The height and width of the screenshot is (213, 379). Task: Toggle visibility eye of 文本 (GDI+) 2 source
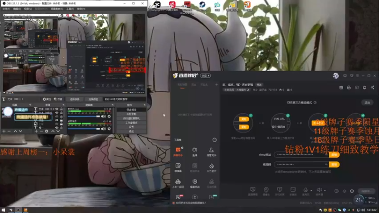tap(57, 109)
